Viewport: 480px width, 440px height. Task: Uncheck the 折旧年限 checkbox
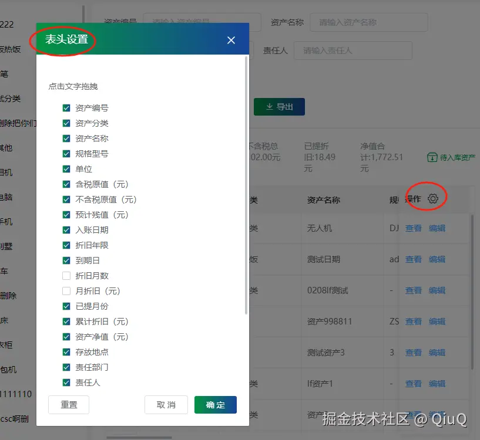pyautogui.click(x=66, y=245)
